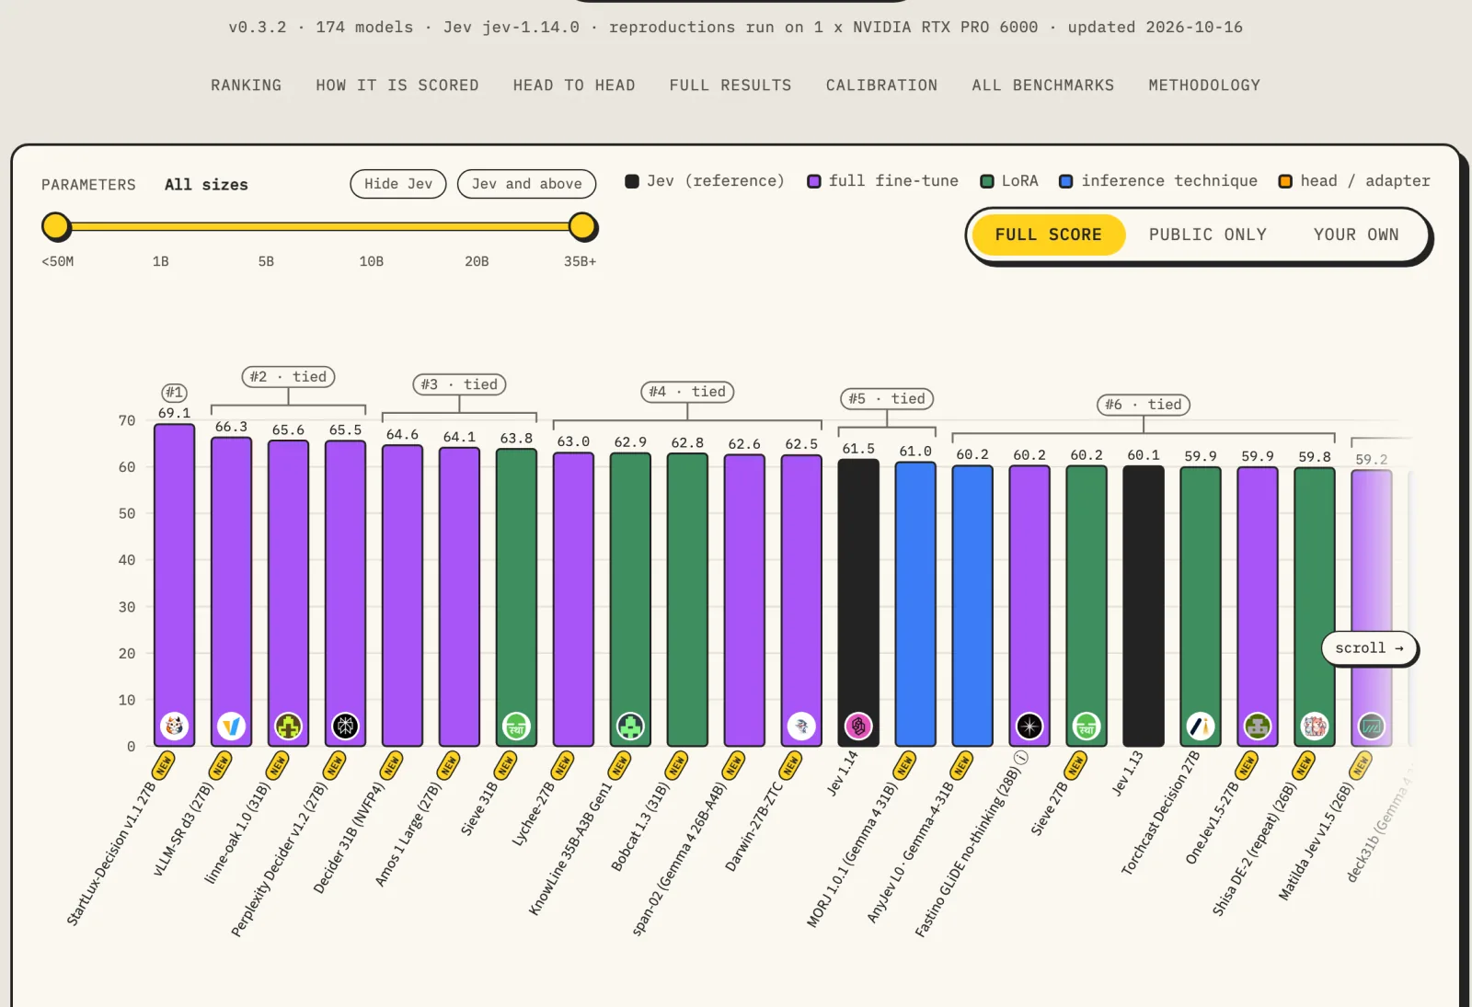Click the #2 tied rank badge
Image resolution: width=1472 pixels, height=1007 pixels.
point(288,377)
